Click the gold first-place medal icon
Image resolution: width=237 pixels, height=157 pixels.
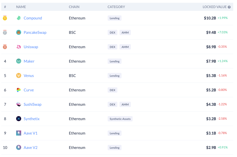[x=5, y=18]
